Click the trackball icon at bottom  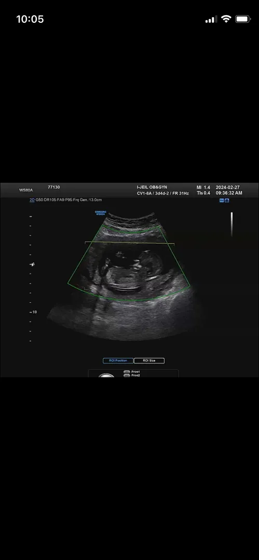click(106, 375)
